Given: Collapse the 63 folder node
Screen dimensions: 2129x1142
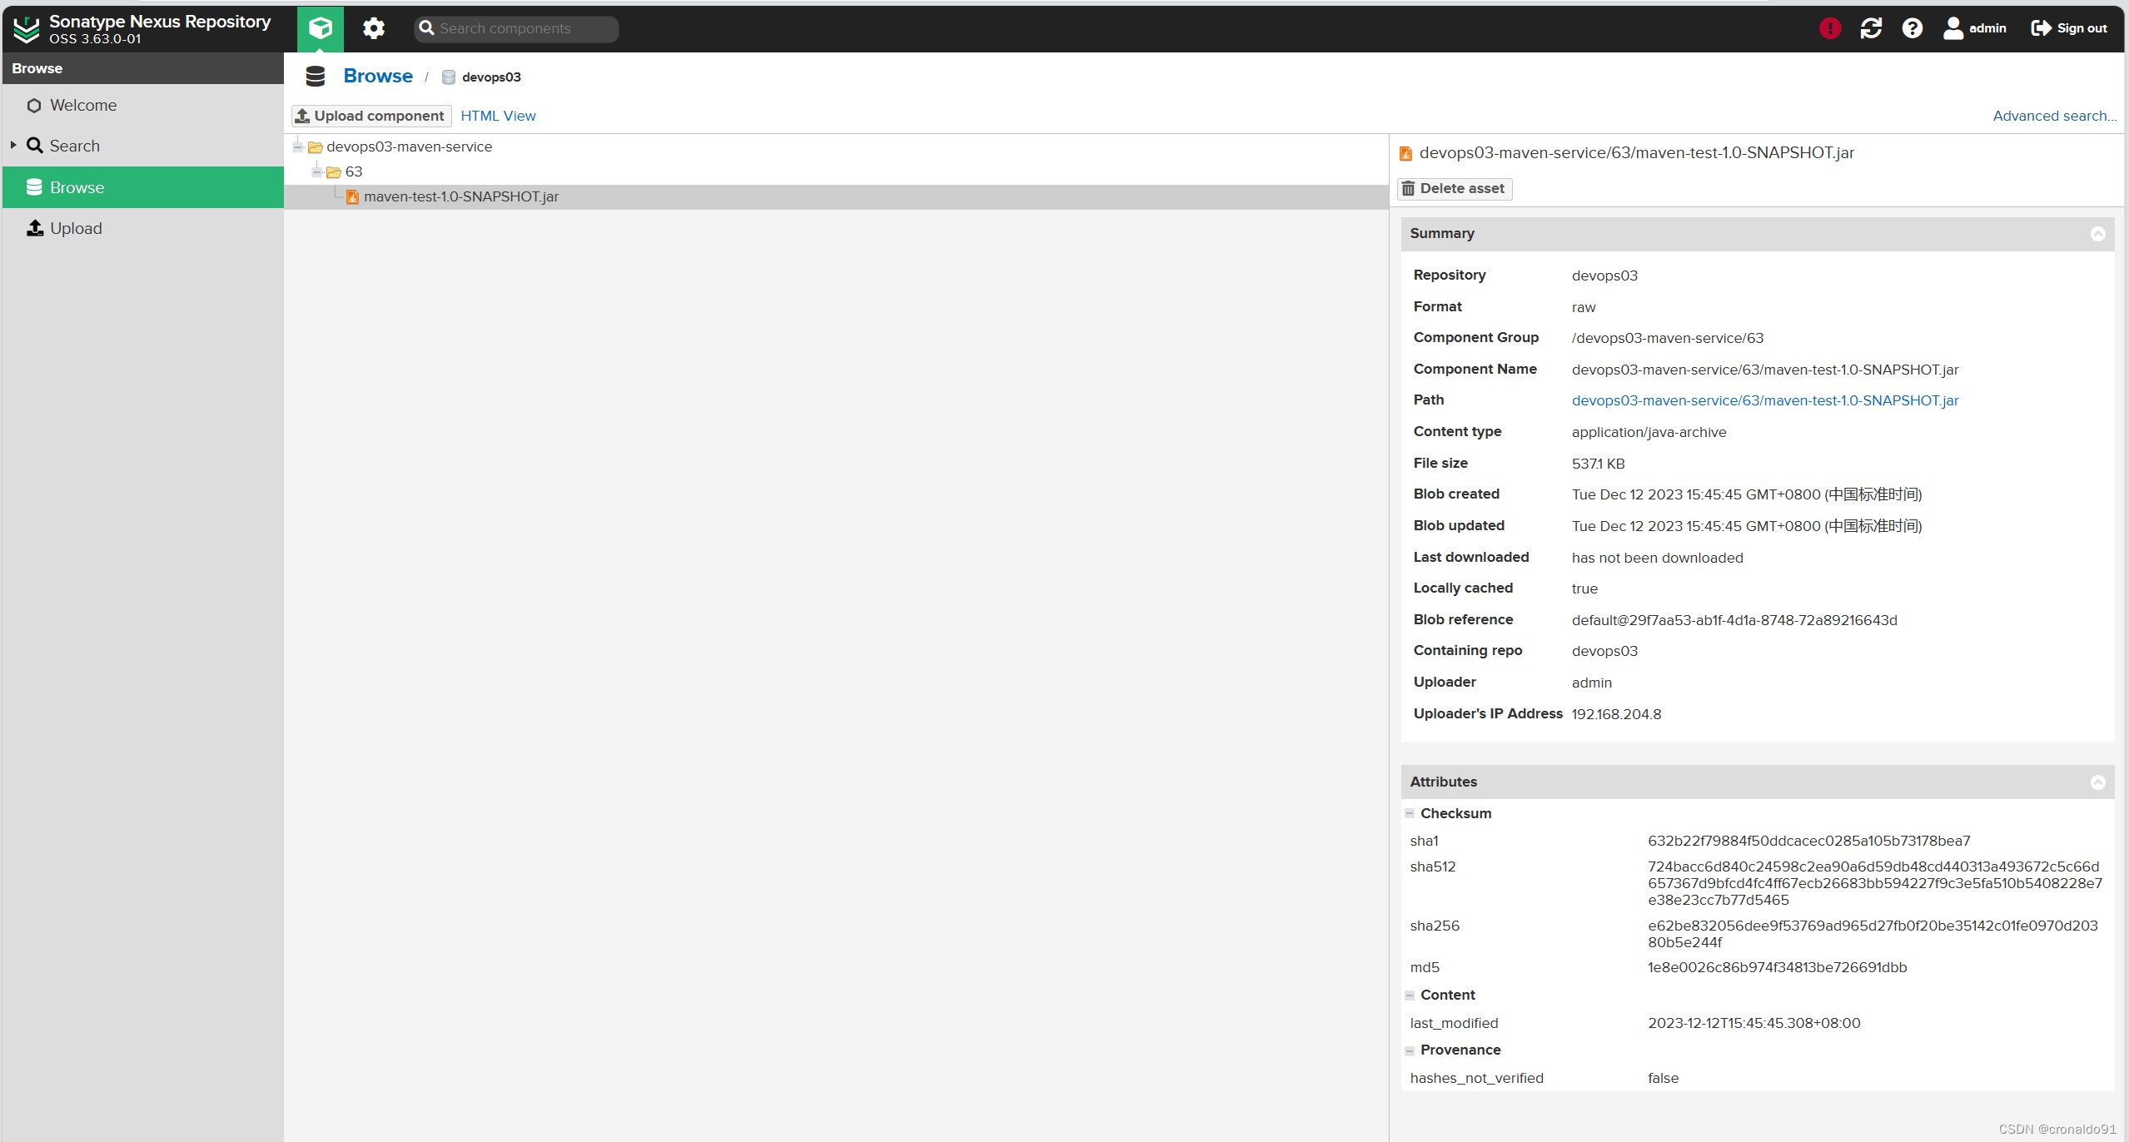Looking at the screenshot, I should tap(317, 171).
